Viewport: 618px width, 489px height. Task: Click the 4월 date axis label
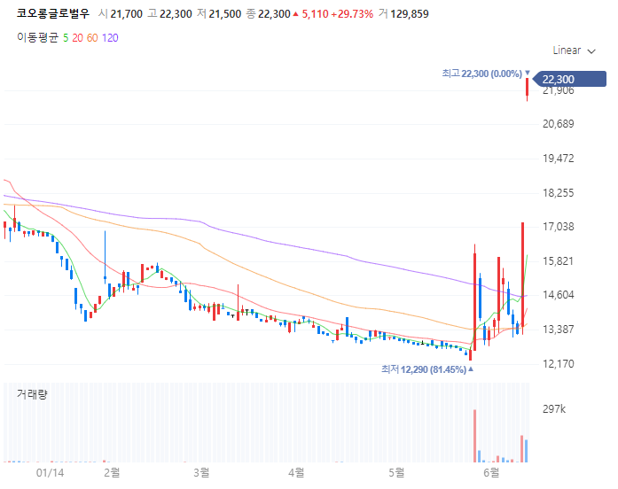[x=296, y=472]
